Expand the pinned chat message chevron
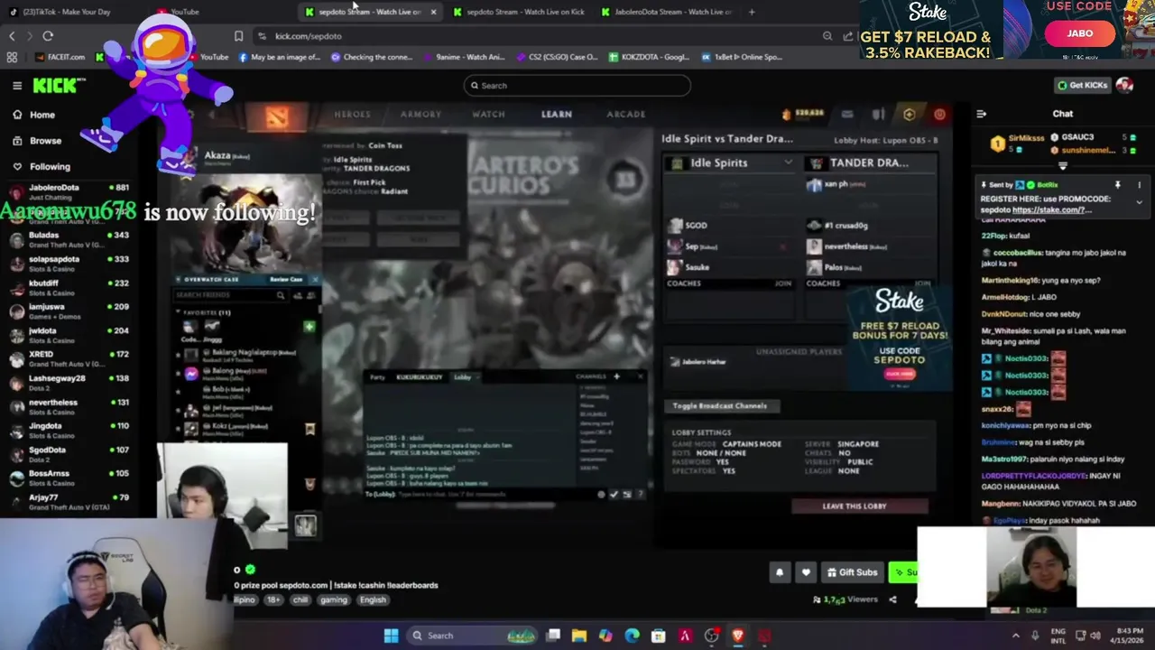Image resolution: width=1155 pixels, height=650 pixels. (x=1139, y=202)
